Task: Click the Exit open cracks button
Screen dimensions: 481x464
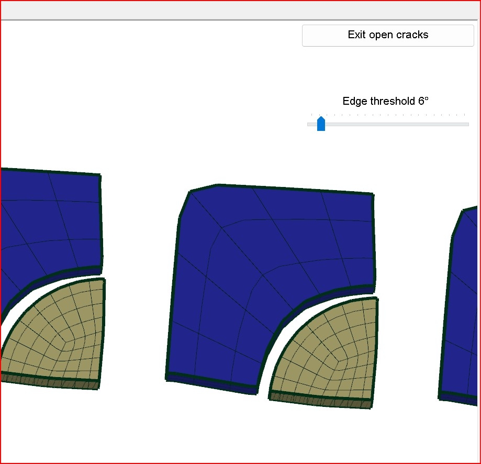Action: (x=388, y=35)
